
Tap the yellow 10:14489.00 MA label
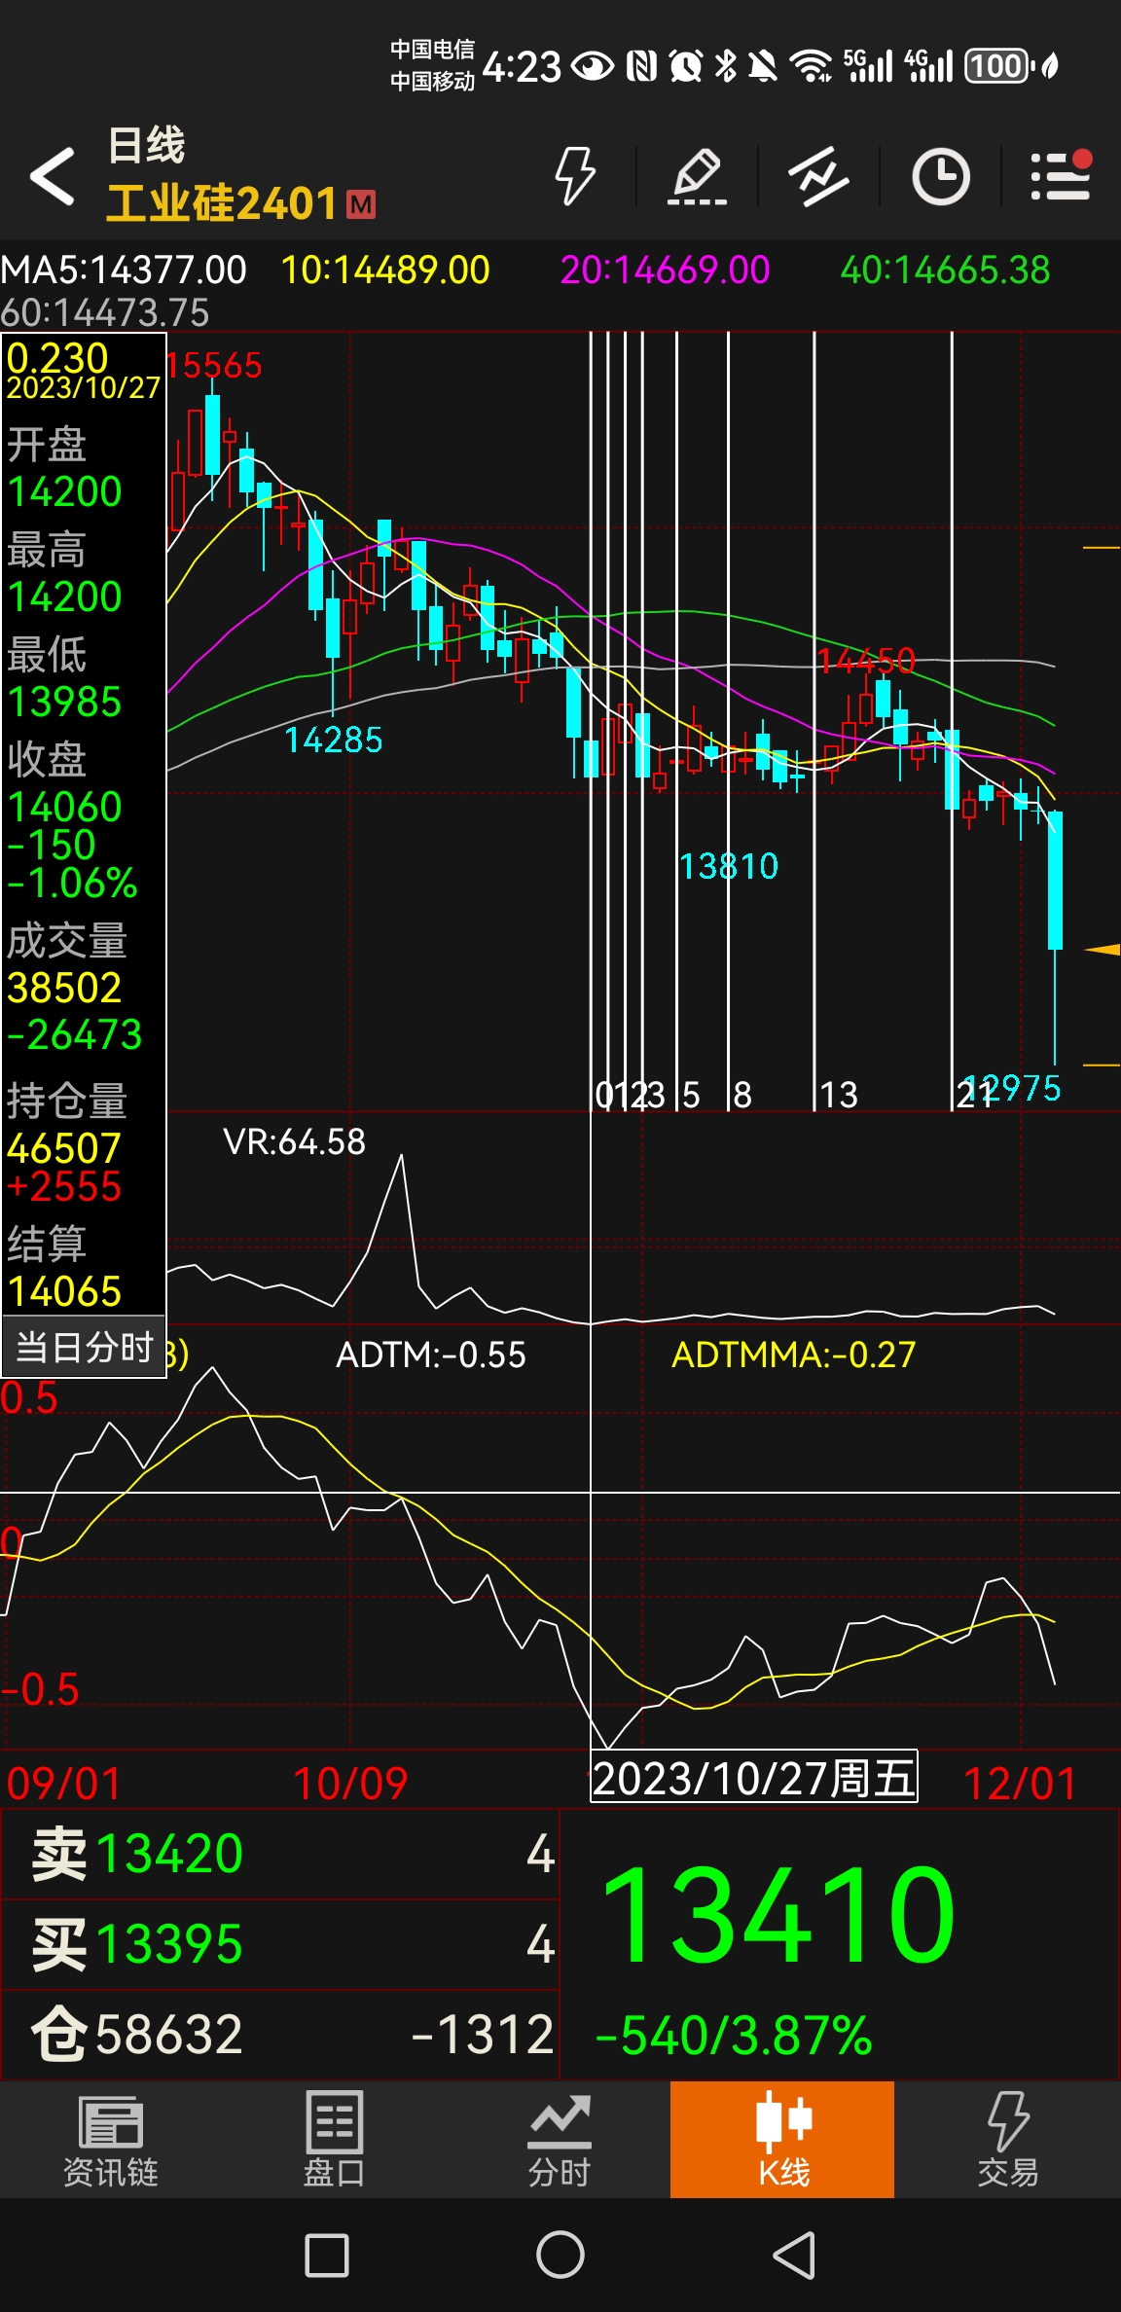pyautogui.click(x=385, y=270)
